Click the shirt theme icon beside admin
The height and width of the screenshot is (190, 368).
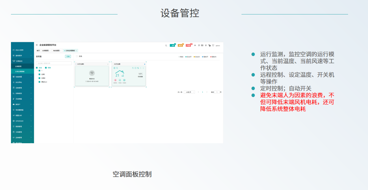tap(213, 45)
